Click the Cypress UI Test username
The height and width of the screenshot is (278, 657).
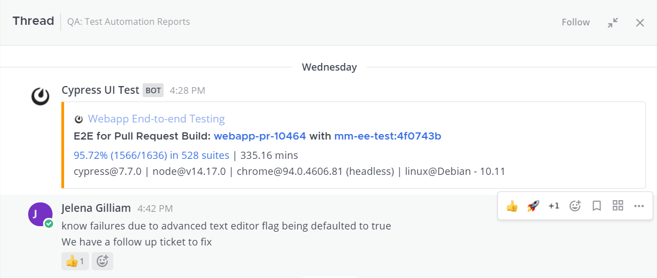100,90
